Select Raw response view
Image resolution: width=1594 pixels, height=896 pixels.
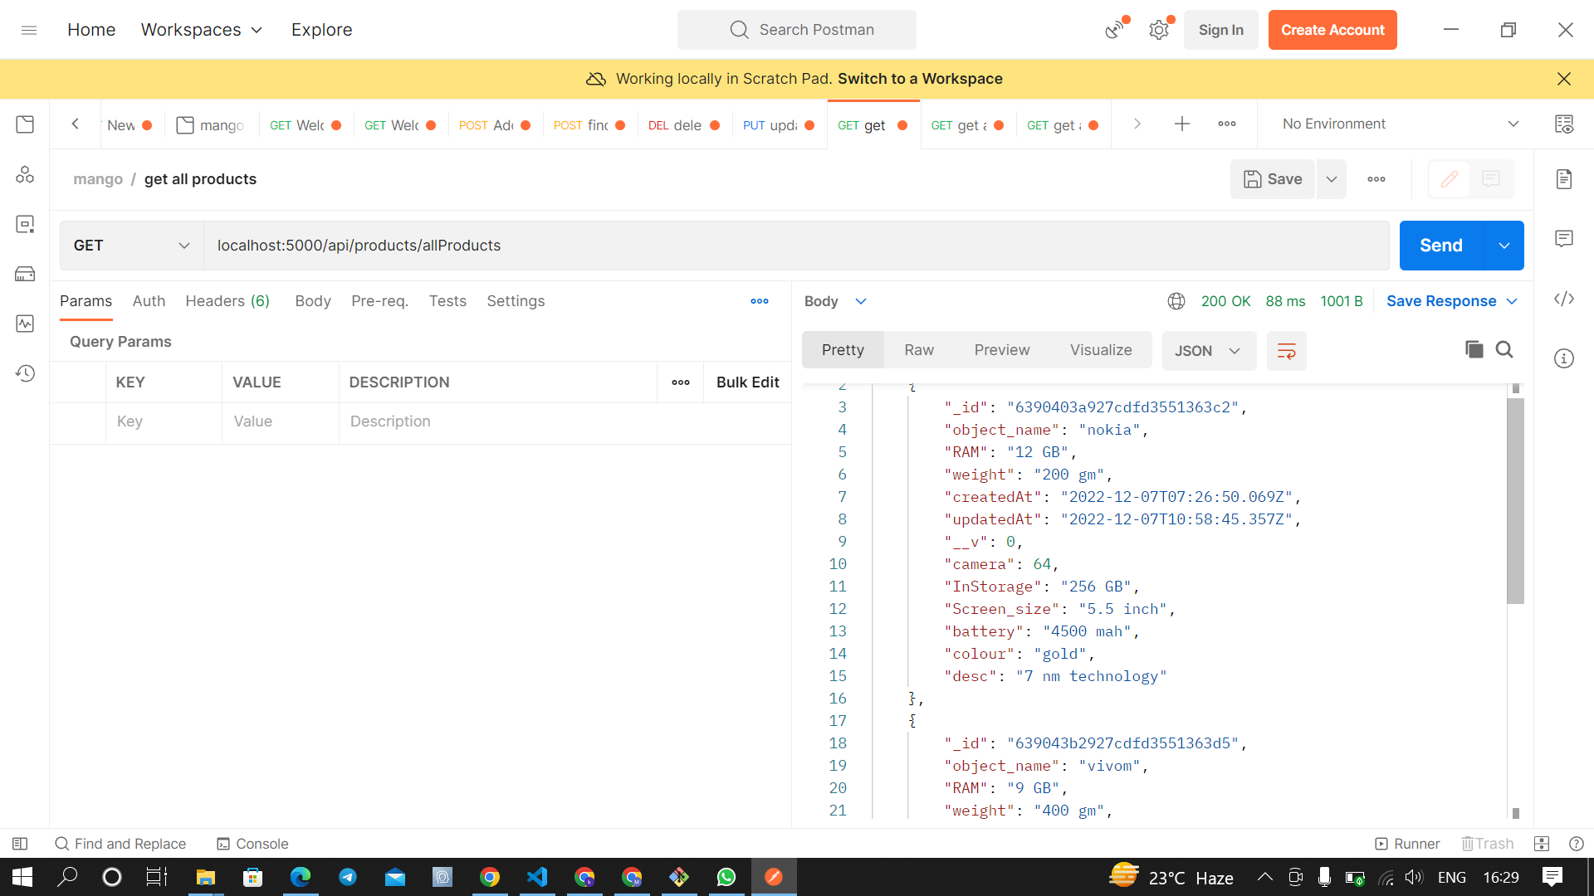point(919,350)
